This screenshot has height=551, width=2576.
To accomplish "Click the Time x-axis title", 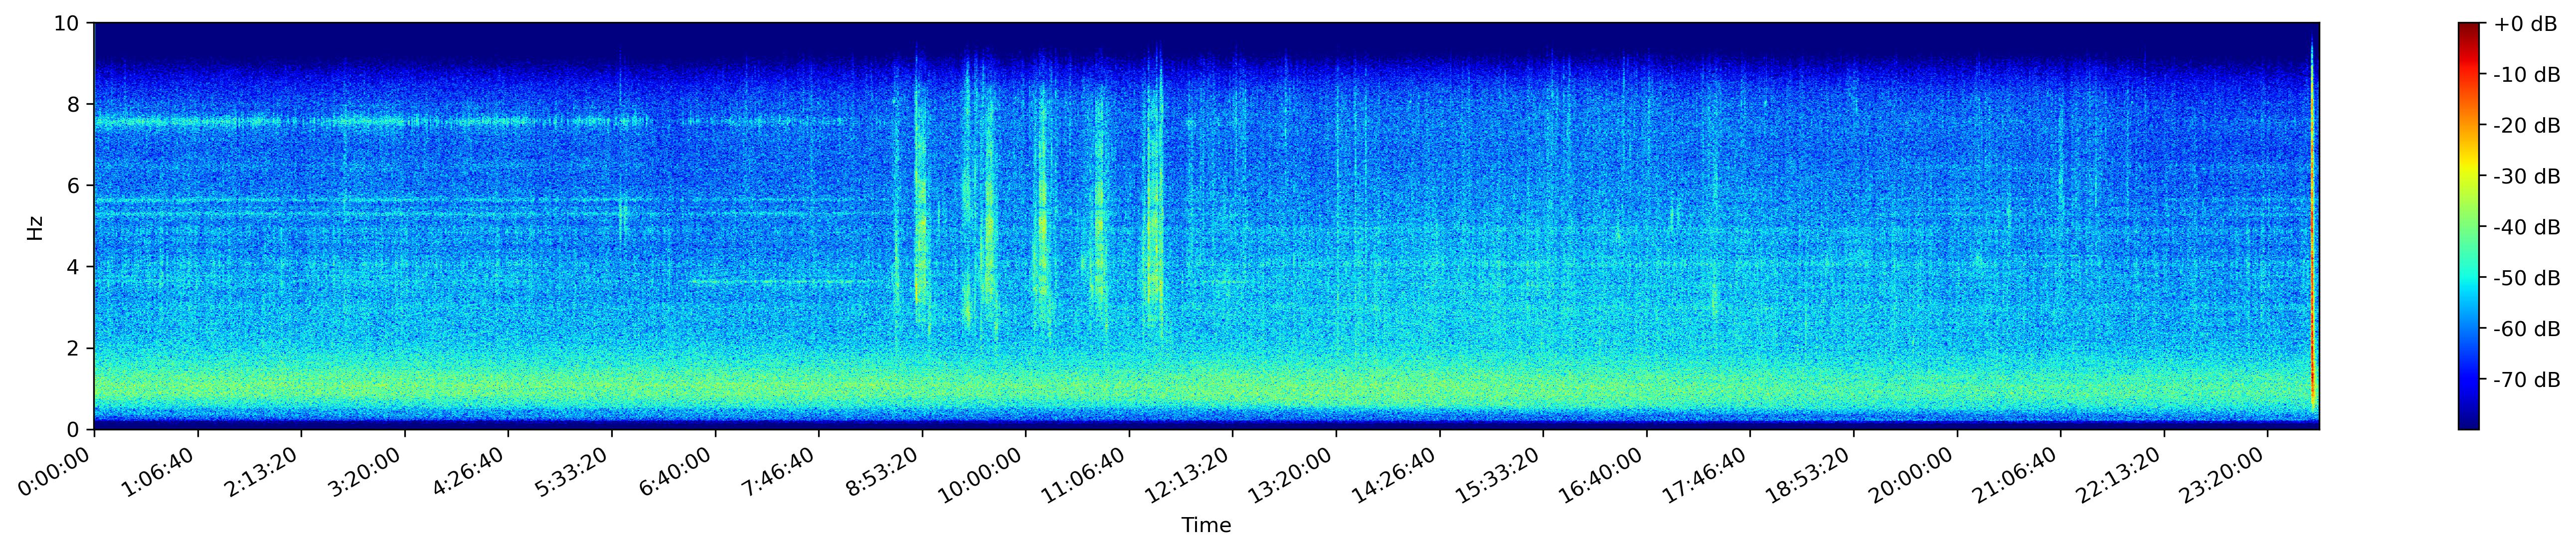I will tap(1206, 526).
